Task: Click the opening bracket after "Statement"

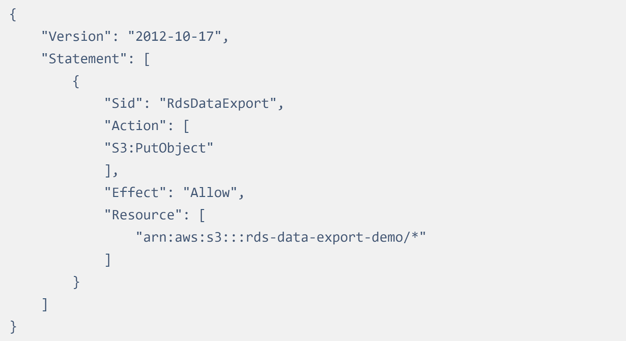Action: (x=147, y=59)
